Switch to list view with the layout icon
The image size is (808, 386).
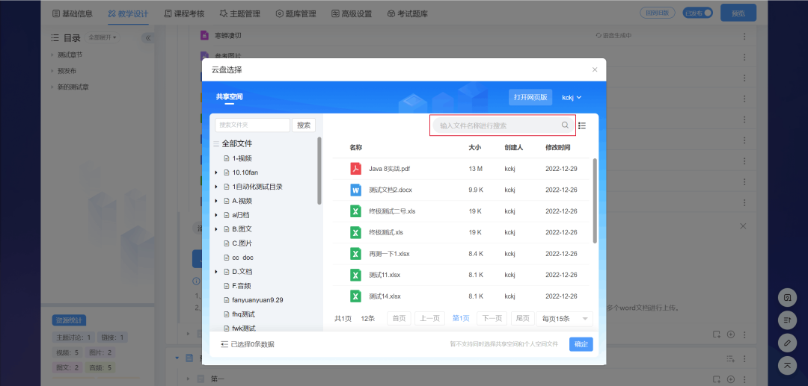pos(582,125)
